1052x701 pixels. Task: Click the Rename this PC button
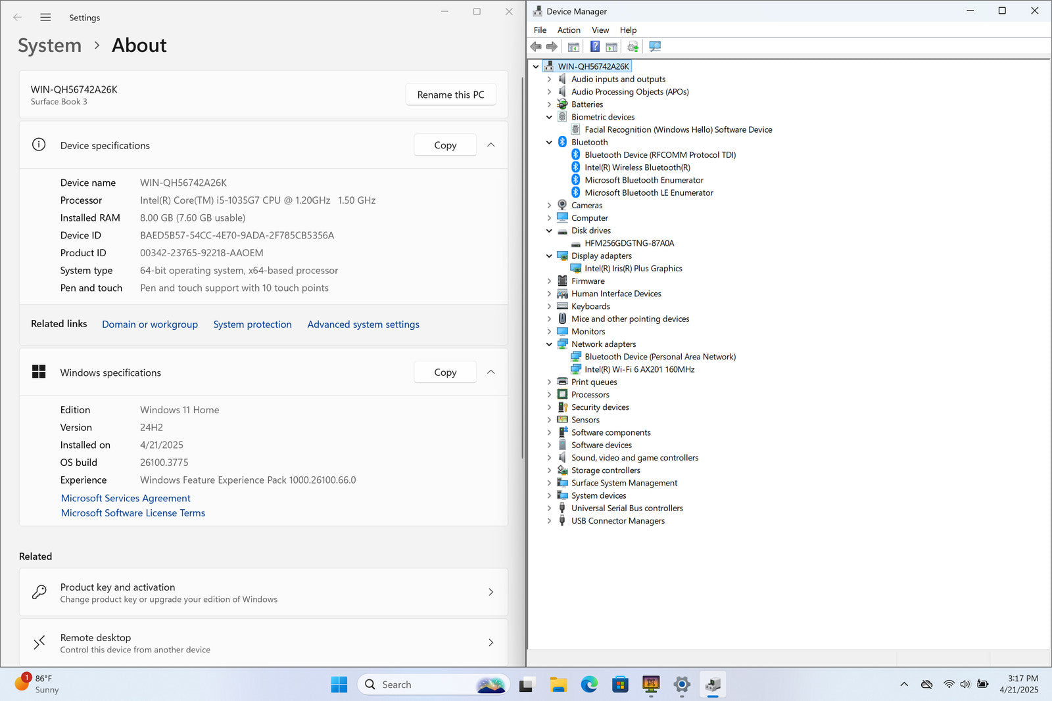tap(450, 95)
